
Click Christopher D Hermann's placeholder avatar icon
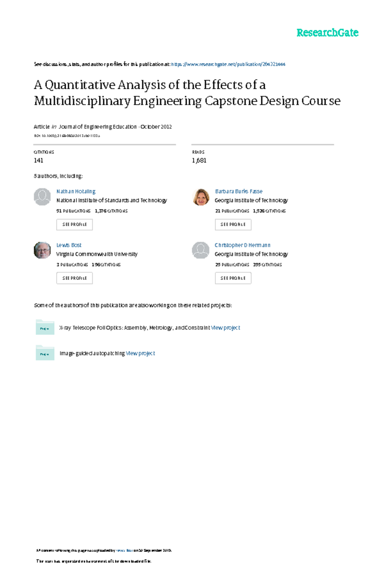pos(201,250)
